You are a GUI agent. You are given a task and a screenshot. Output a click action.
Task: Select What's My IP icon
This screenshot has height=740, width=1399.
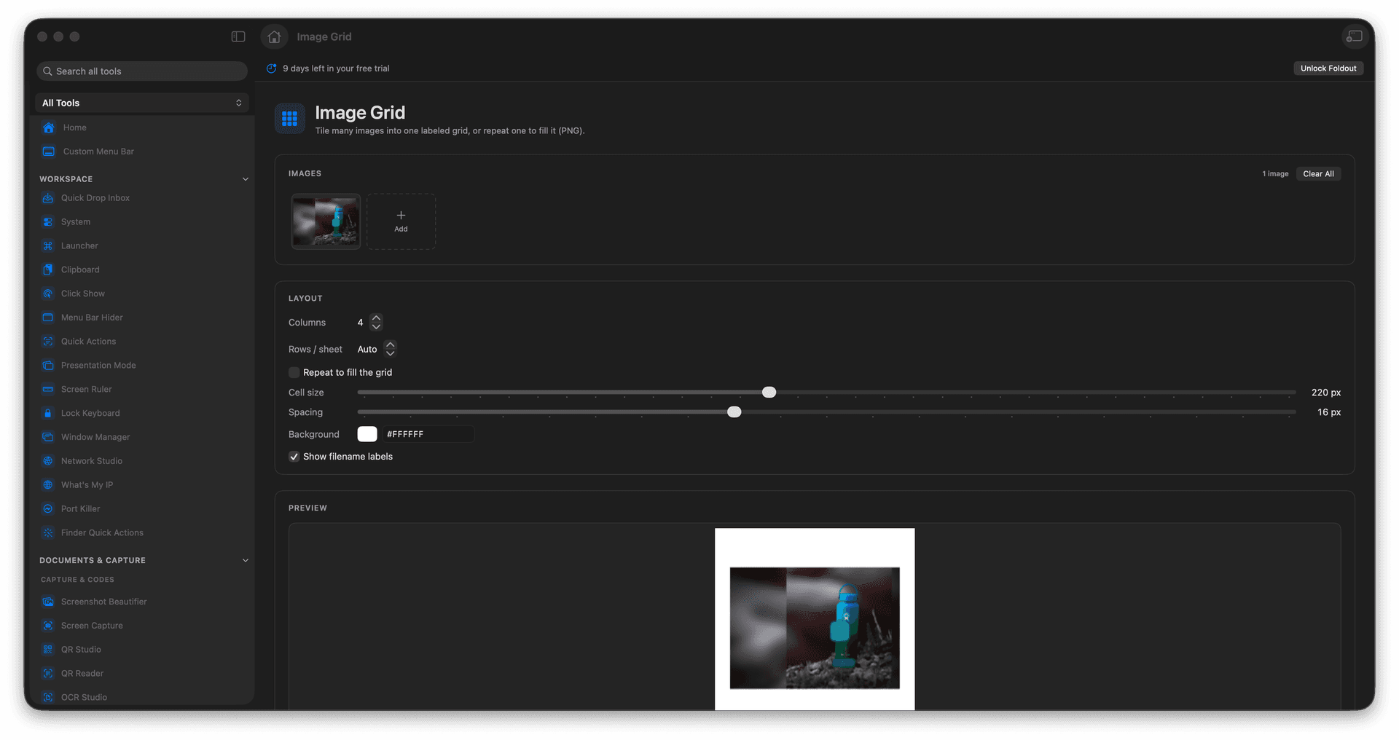pyautogui.click(x=48, y=485)
